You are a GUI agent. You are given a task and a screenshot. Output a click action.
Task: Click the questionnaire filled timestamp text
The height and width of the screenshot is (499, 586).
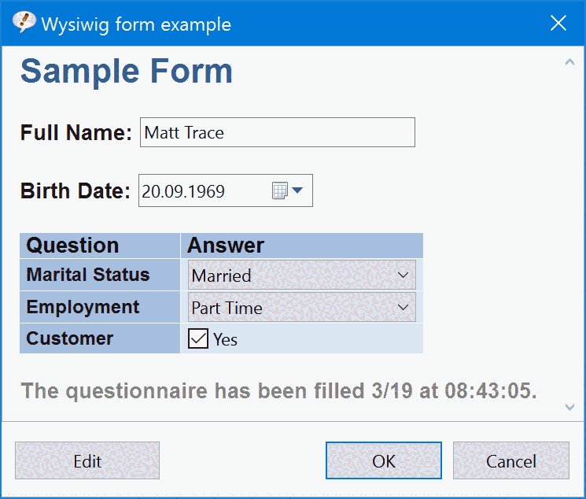[x=278, y=390]
